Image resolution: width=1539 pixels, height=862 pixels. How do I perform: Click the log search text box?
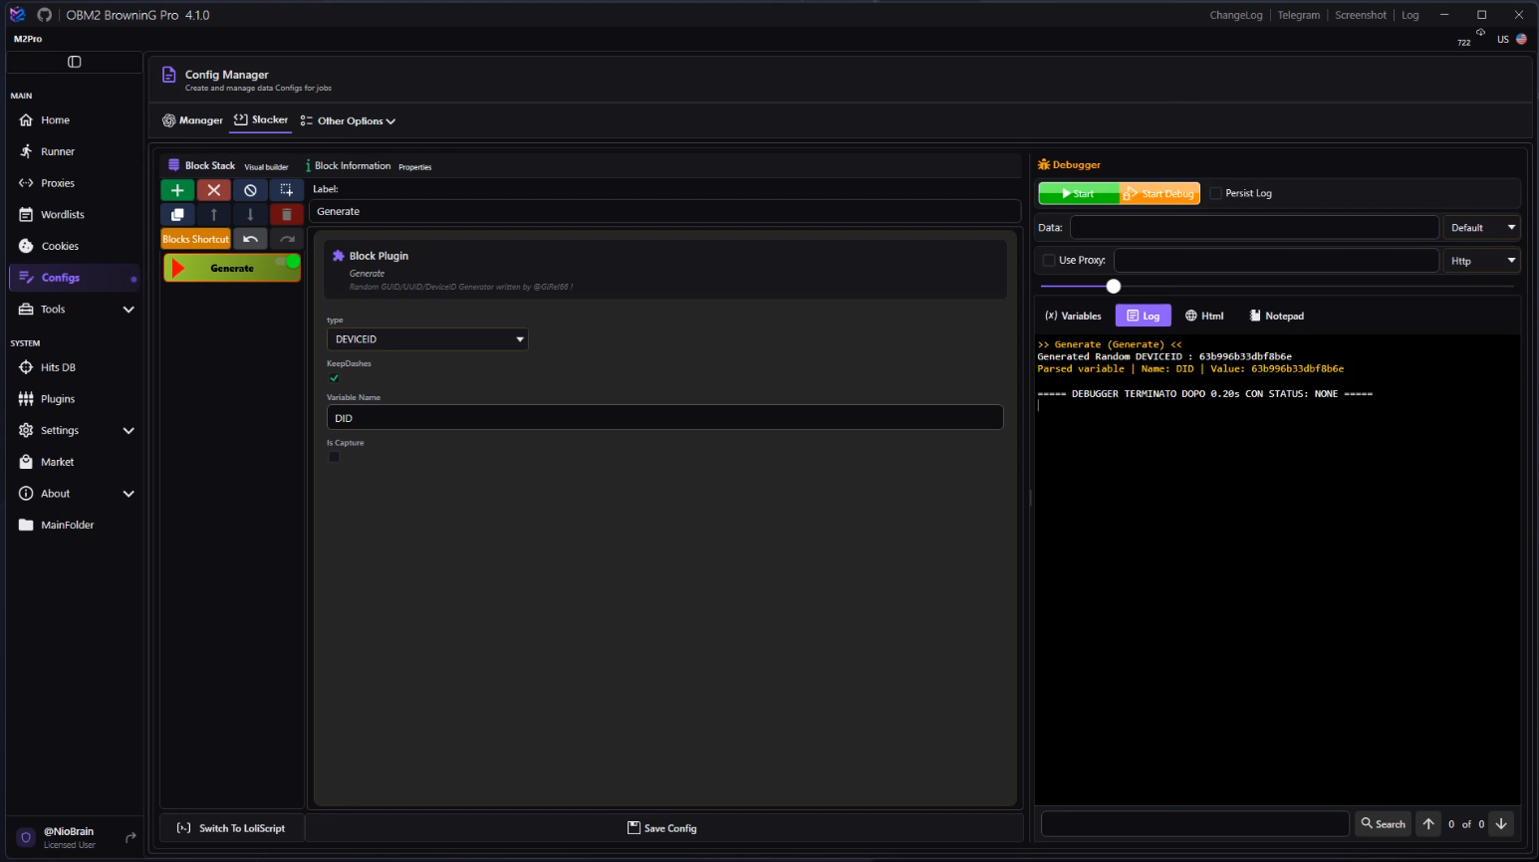click(1195, 824)
